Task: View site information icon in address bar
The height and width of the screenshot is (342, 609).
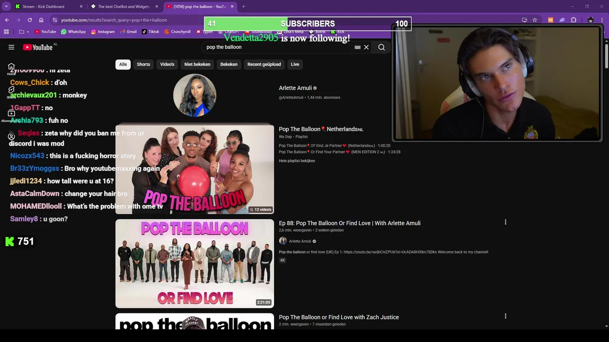Action: click(55, 20)
